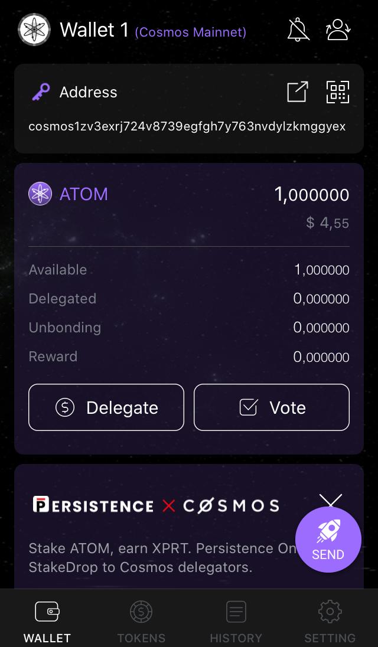Image resolution: width=378 pixels, height=647 pixels.
Task: Open the Persistence StakeDrop promotion text
Action: [x=162, y=558]
